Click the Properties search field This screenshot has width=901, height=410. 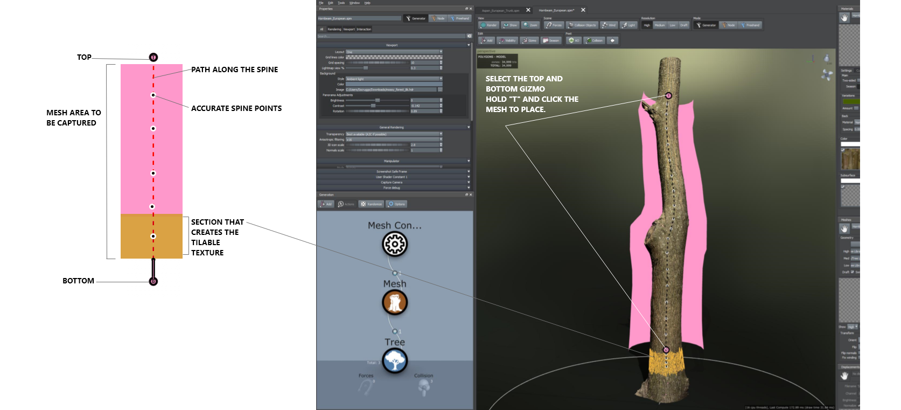392,36
